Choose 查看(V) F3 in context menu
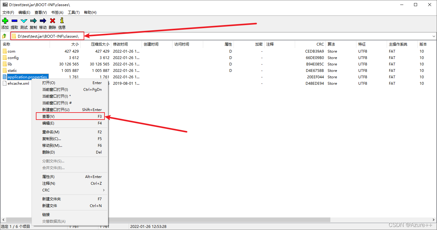The height and width of the screenshot is (230, 437). 70,117
